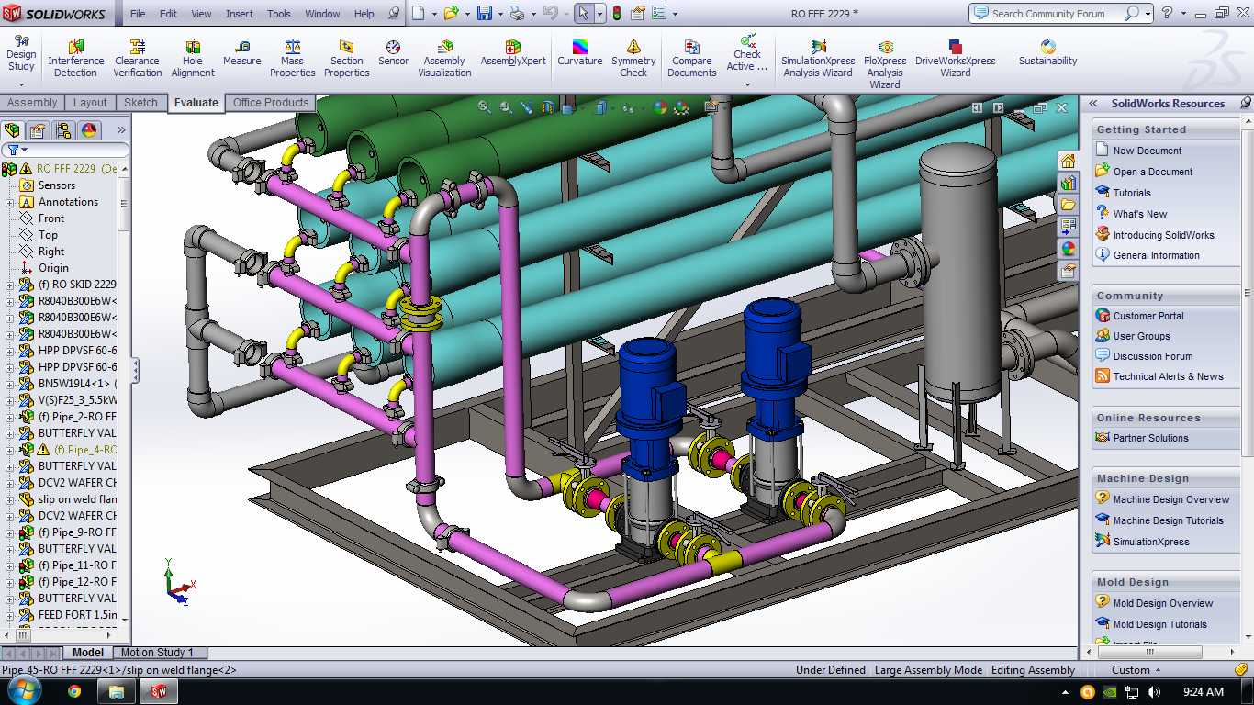Expand the BN5W19L4<1> tree node

click(10, 384)
